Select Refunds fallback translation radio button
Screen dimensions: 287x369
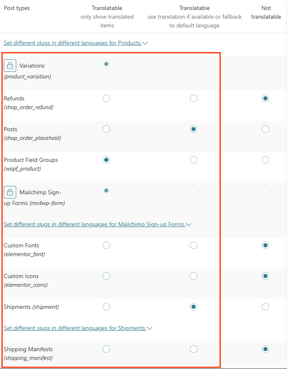click(x=194, y=98)
